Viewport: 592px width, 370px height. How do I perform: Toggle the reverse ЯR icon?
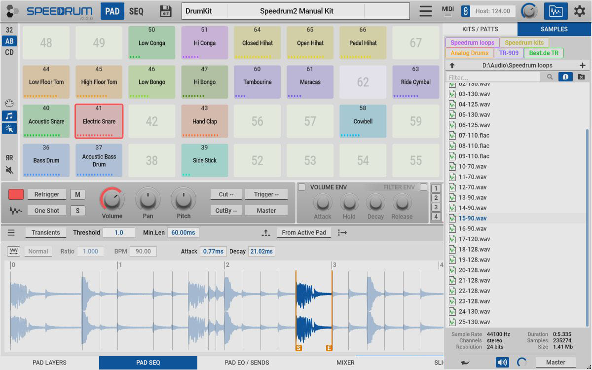[x=9, y=158]
